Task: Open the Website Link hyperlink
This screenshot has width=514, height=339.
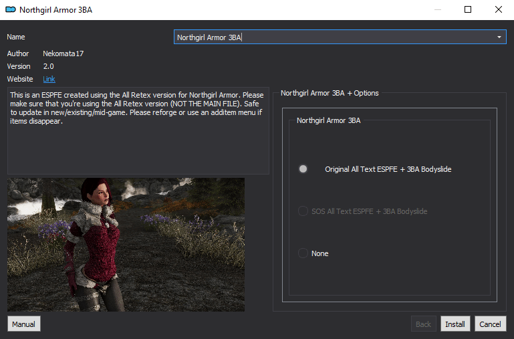Action: click(x=49, y=79)
